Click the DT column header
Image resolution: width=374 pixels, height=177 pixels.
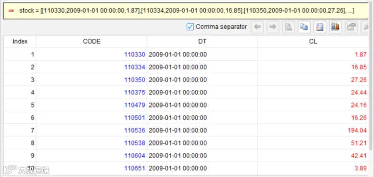tap(202, 42)
